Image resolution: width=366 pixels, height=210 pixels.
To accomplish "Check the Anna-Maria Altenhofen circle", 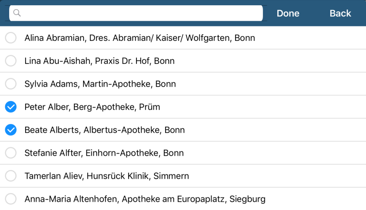I will pos(10,199).
